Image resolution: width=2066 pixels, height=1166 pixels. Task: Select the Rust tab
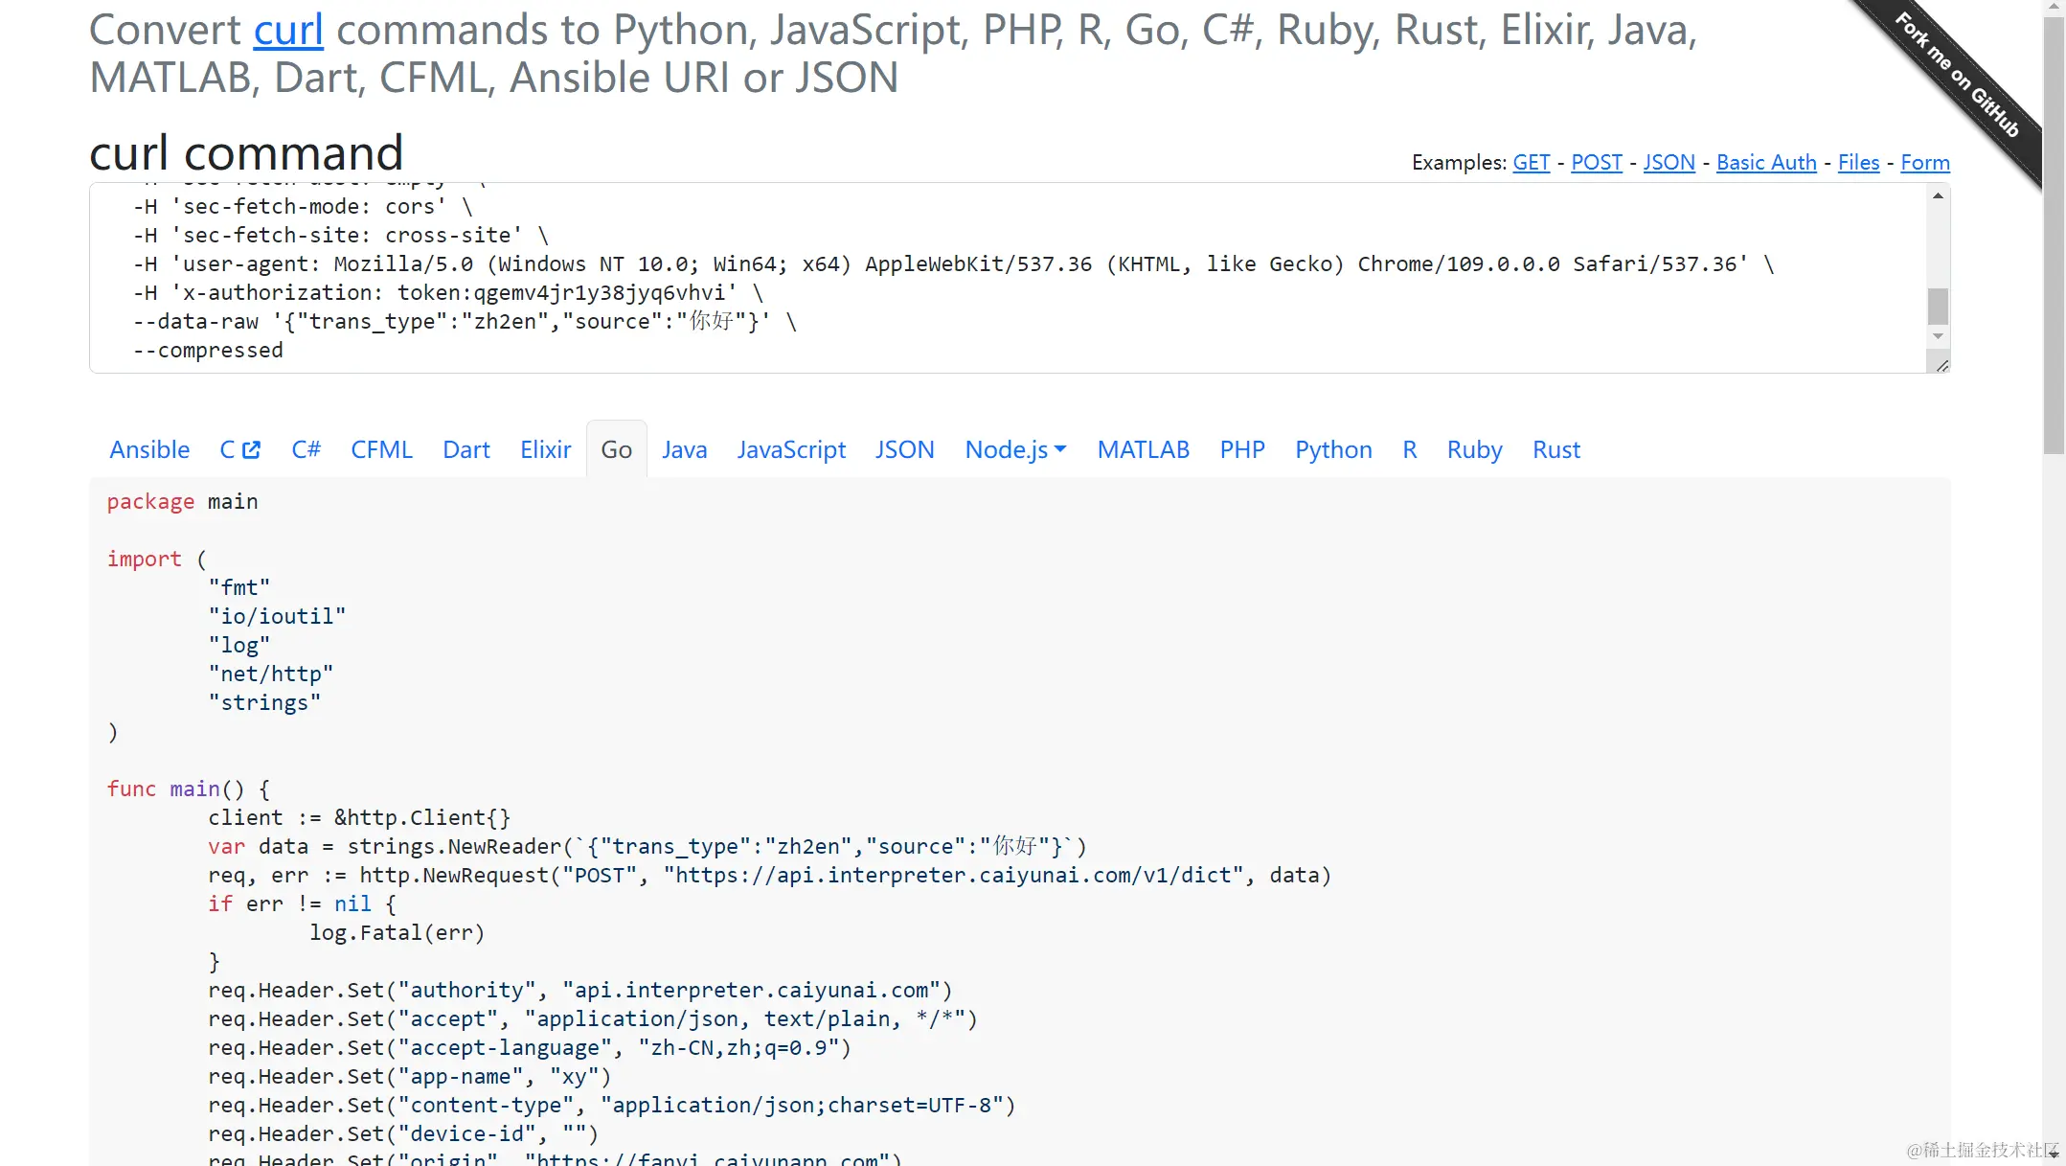[x=1555, y=449]
